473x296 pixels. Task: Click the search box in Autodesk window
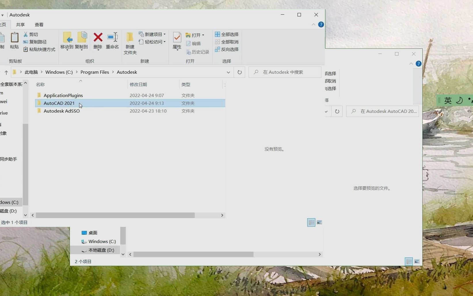click(285, 72)
